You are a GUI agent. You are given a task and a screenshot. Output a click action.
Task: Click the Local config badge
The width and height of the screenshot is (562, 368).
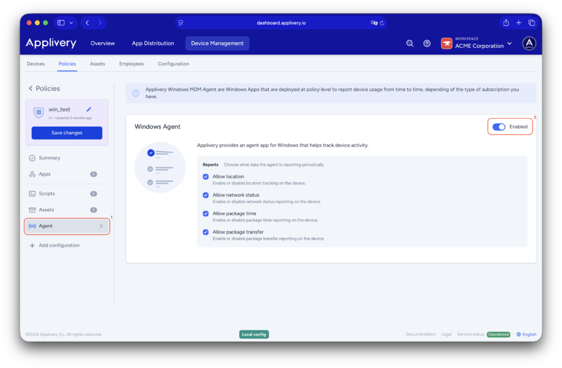coord(254,334)
